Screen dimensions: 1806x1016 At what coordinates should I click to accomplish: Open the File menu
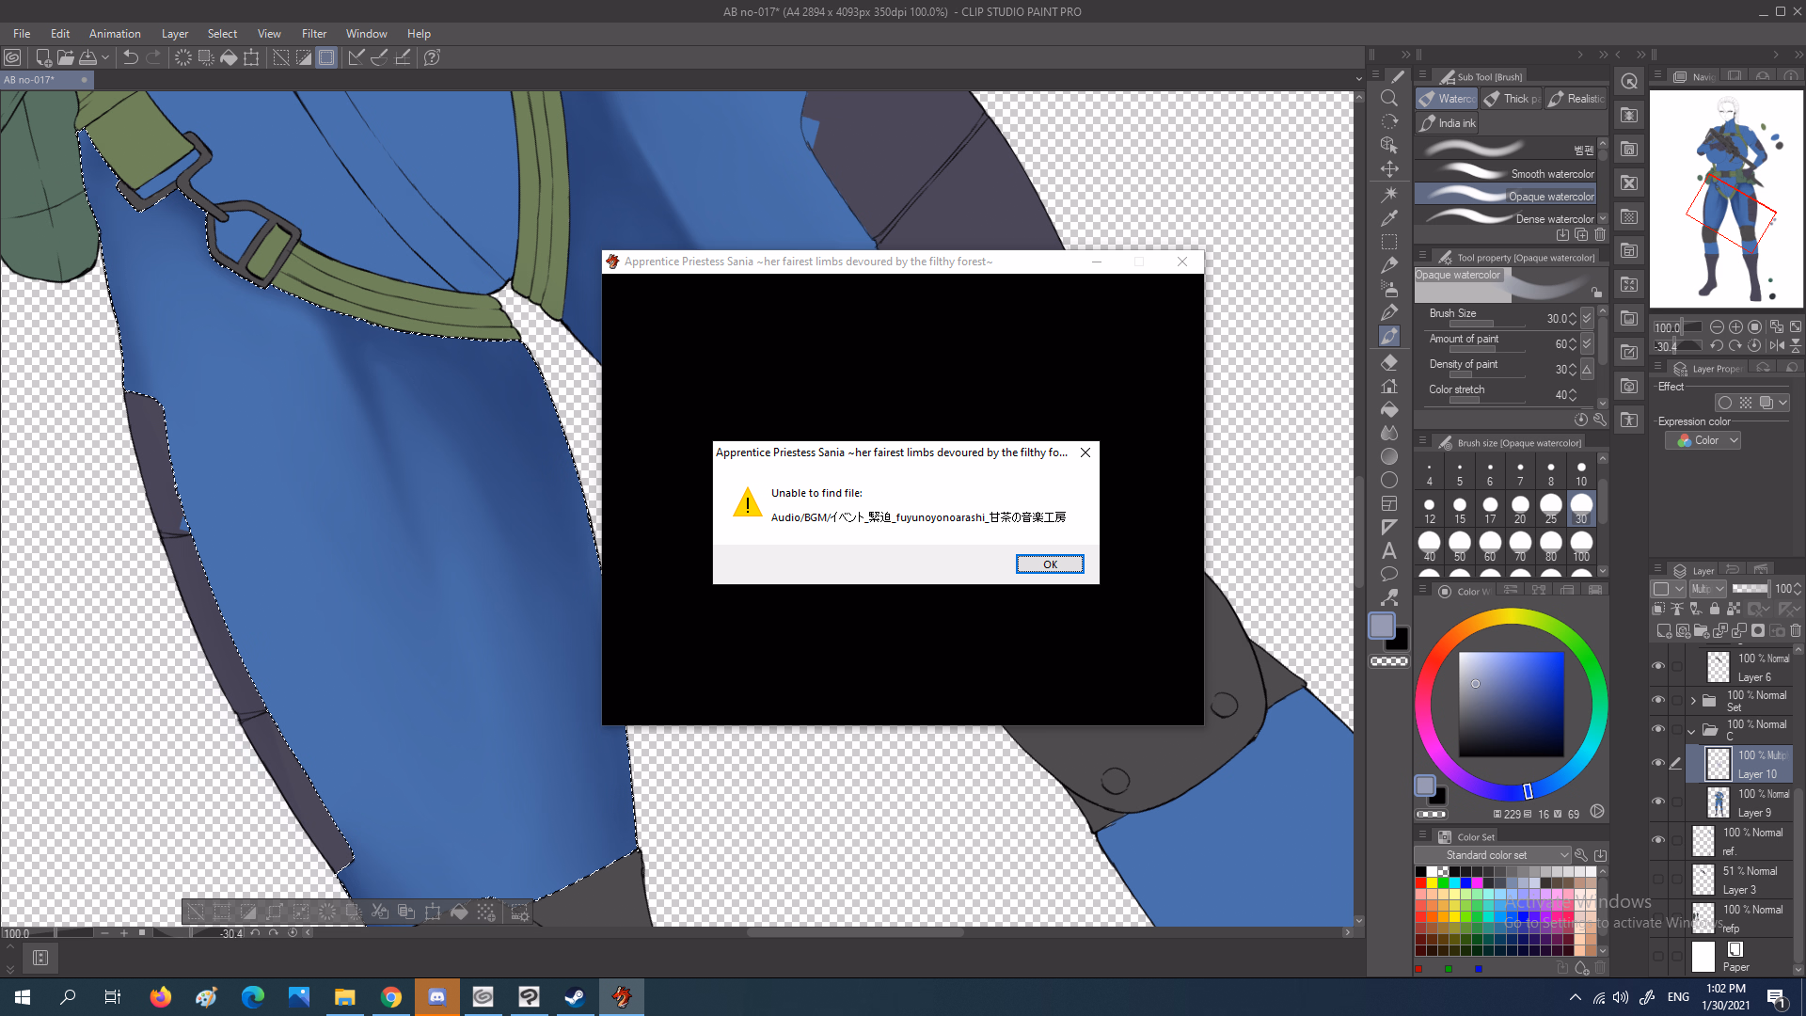coord(22,34)
